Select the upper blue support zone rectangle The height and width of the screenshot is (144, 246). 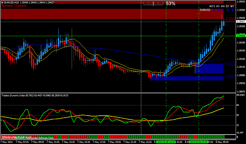[209, 68]
